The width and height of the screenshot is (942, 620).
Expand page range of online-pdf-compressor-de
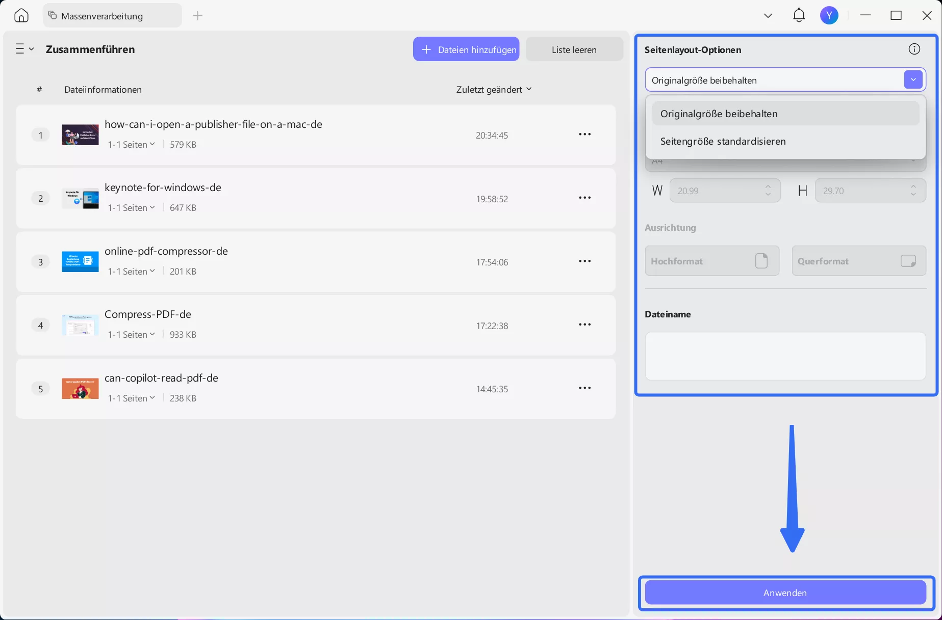coord(132,272)
